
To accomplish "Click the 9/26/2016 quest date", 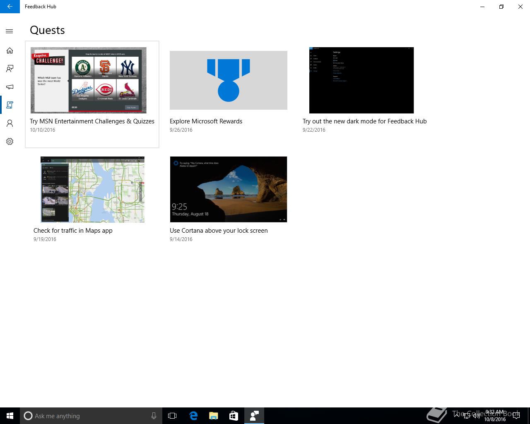I will (x=181, y=130).
